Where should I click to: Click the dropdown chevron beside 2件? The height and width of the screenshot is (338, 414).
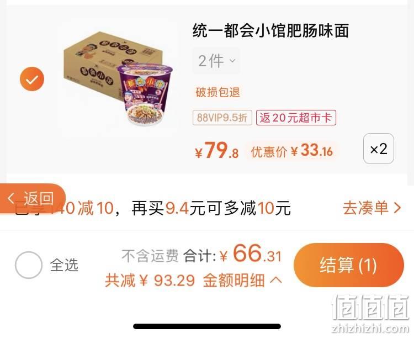[232, 61]
